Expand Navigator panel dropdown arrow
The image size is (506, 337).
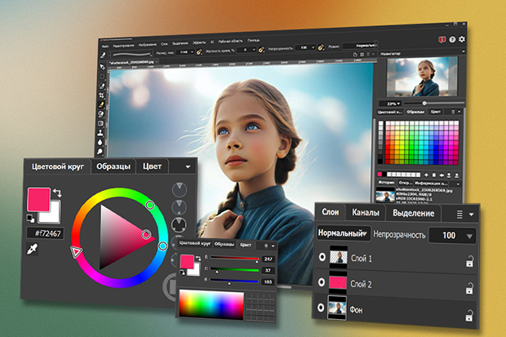pos(464,51)
